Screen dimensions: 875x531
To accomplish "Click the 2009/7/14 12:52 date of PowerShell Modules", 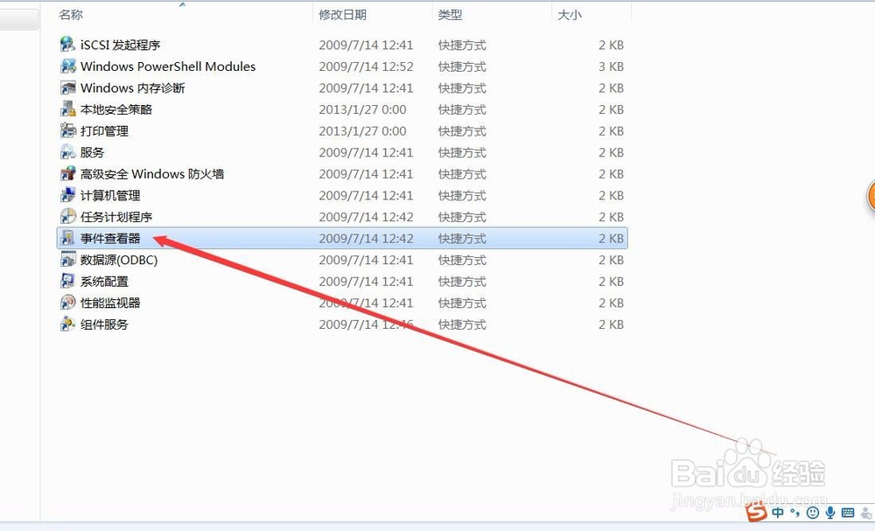I will 366,66.
